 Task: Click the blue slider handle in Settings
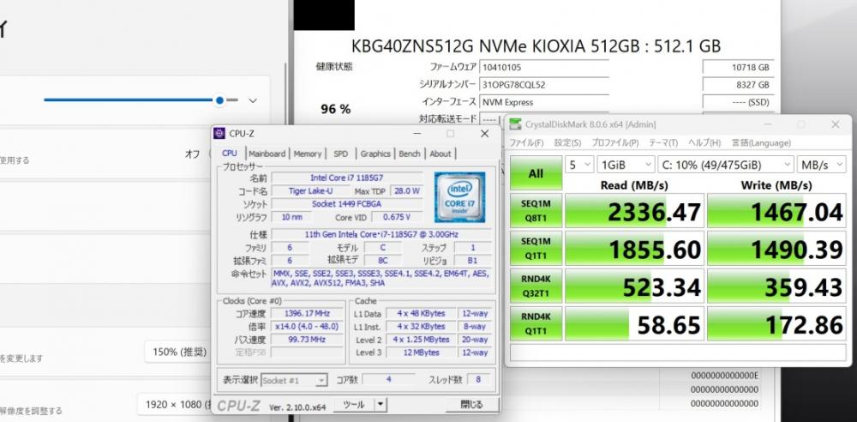219,100
